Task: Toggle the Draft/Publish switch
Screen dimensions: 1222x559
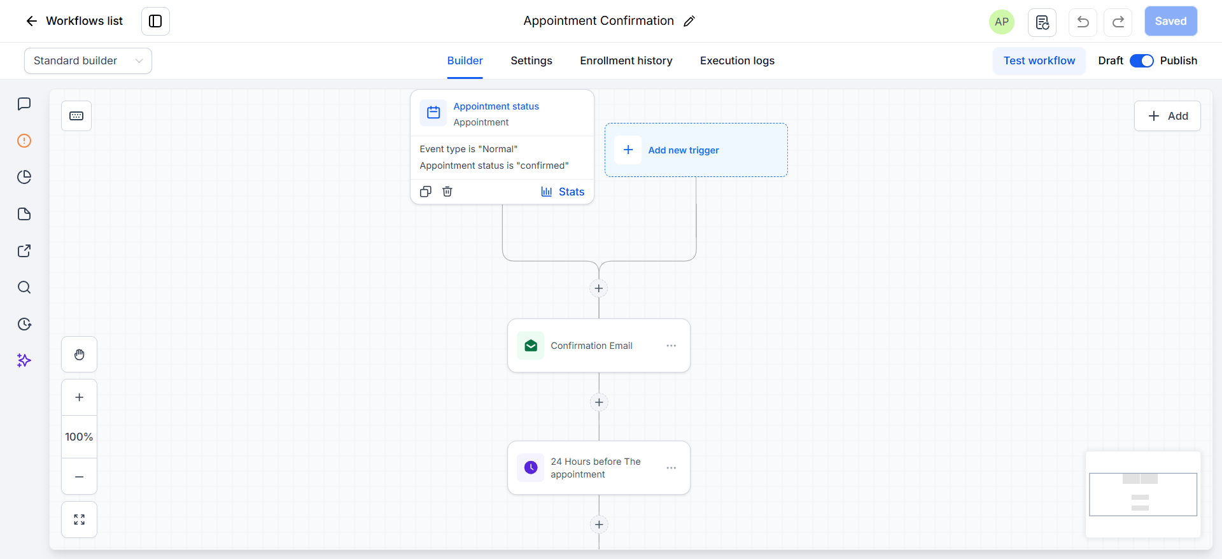Action: pyautogui.click(x=1142, y=60)
